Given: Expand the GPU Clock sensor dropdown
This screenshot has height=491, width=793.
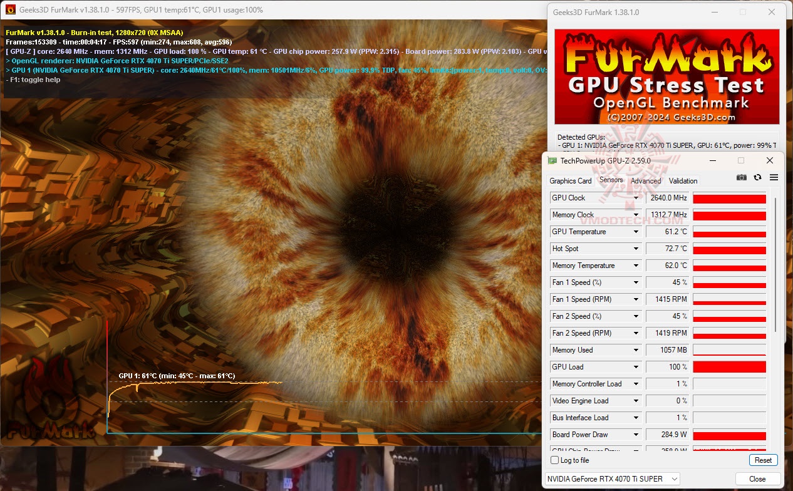Looking at the screenshot, I should point(636,198).
